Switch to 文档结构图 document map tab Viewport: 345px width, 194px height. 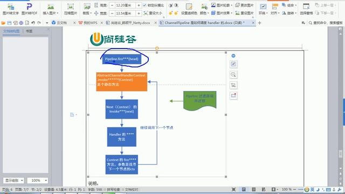pyautogui.click(x=11, y=31)
